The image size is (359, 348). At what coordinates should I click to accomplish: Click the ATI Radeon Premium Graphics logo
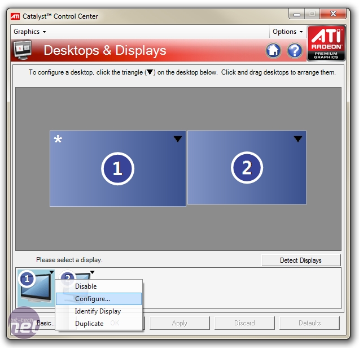tap(326, 43)
